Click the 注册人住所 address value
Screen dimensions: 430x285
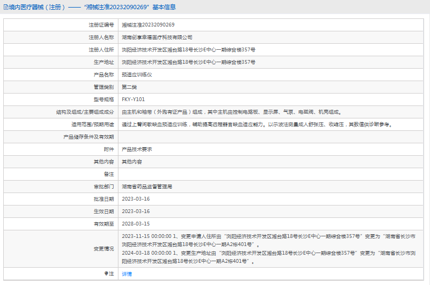pos(188,50)
